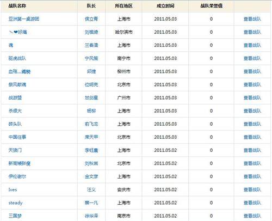This screenshot has width=272, height=221.
Task: View captain 杨柳's profile link
Action: pyautogui.click(x=91, y=110)
